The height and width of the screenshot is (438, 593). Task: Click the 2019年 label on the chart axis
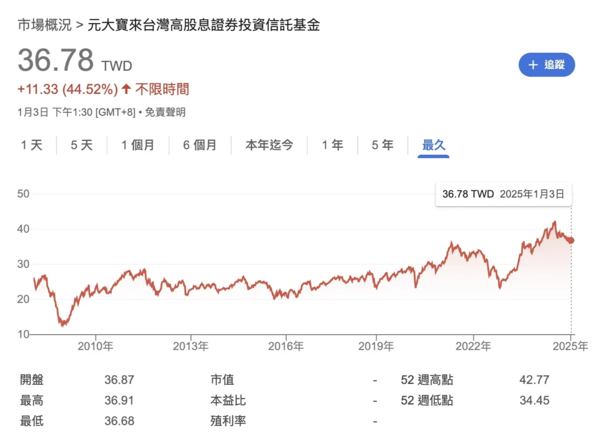pyautogui.click(x=376, y=346)
